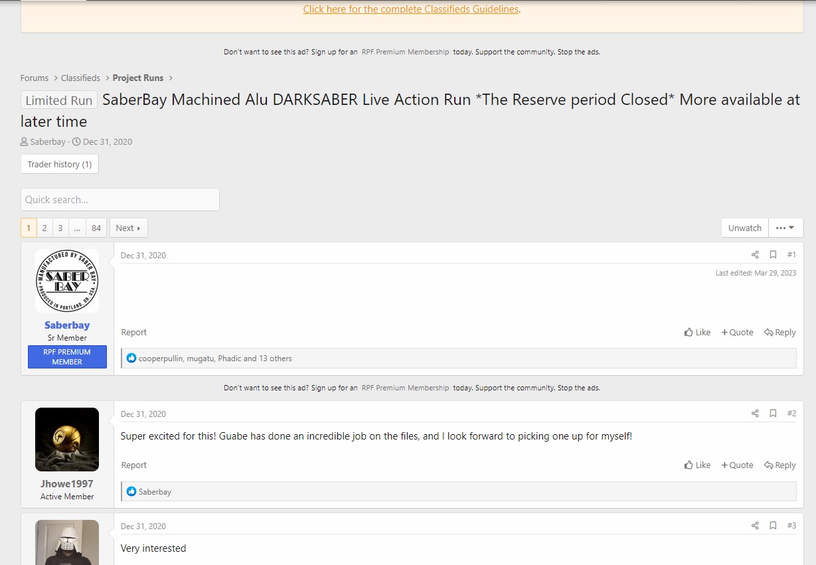
Task: Report Jhowe1997's post
Action: point(134,465)
